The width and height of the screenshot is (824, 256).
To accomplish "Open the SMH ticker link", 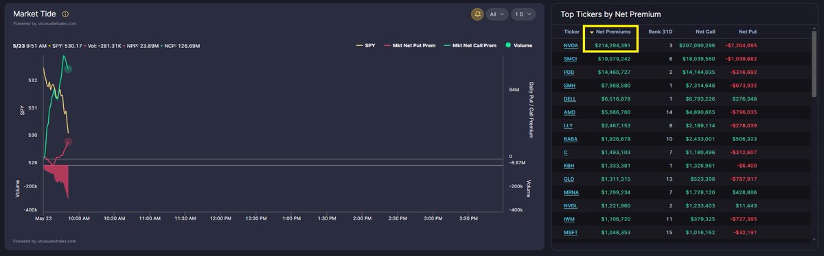I will (x=570, y=86).
